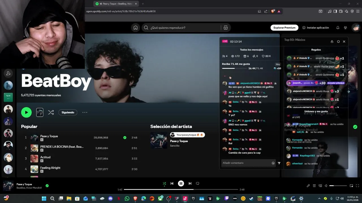Expand the system tray hidden icons
Image resolution: width=362 pixels, height=203 pixels.
tap(319, 198)
